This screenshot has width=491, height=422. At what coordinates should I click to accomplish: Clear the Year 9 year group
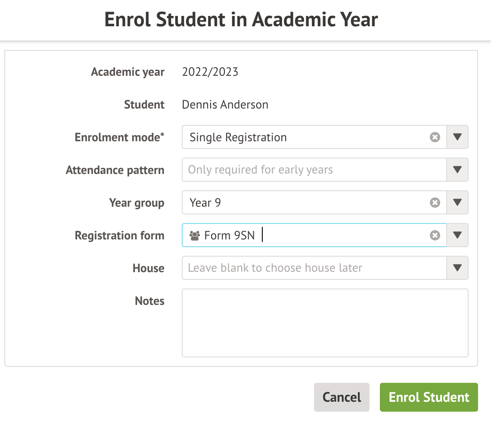click(x=435, y=202)
